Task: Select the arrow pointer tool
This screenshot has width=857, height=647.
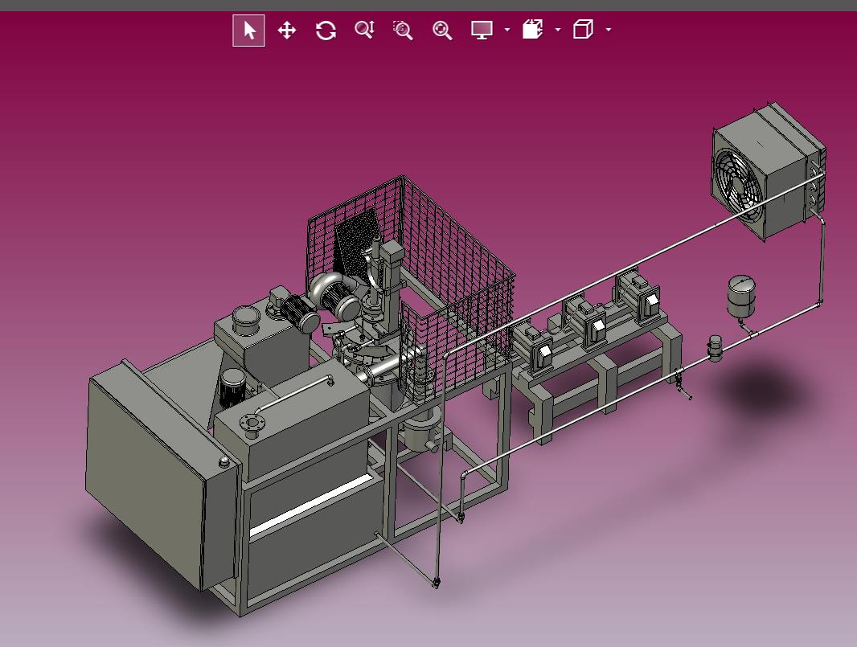Action: (x=248, y=31)
